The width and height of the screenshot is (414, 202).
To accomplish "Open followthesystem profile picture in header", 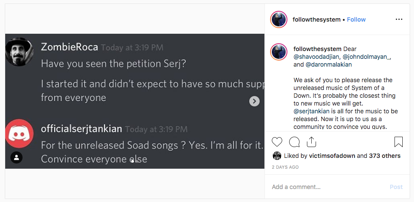I will 279,19.
